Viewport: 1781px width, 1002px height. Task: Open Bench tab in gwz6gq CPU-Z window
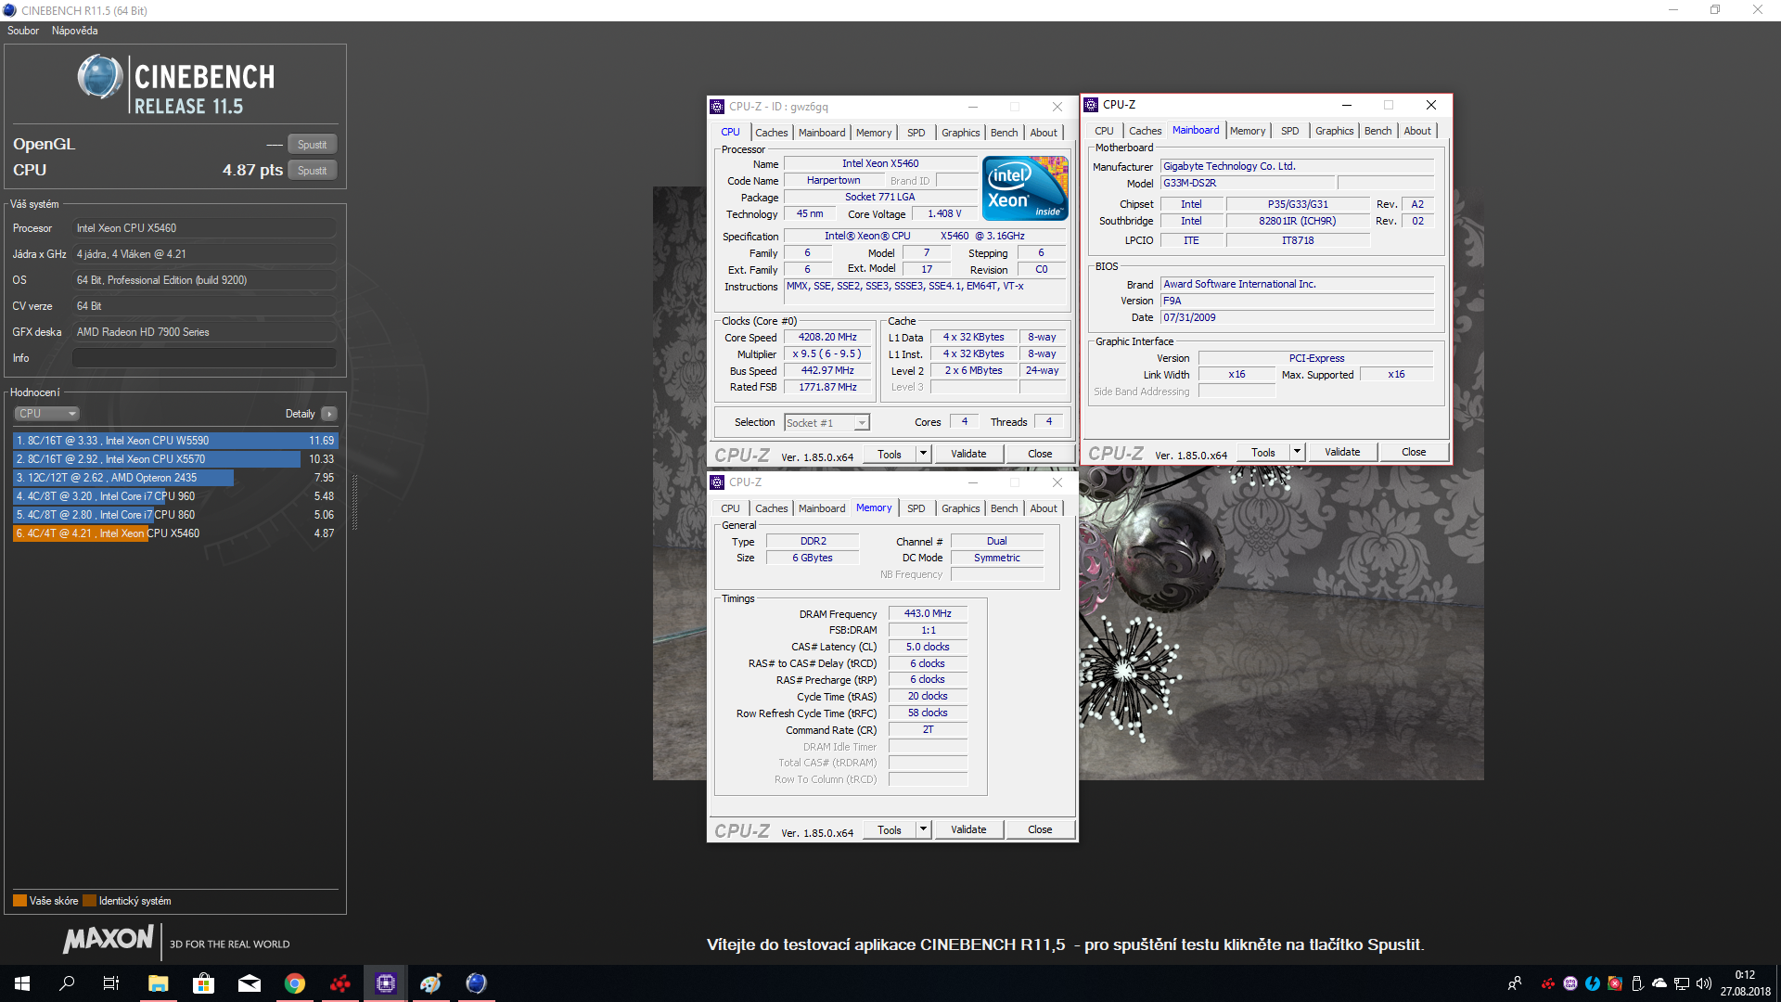click(x=1004, y=133)
